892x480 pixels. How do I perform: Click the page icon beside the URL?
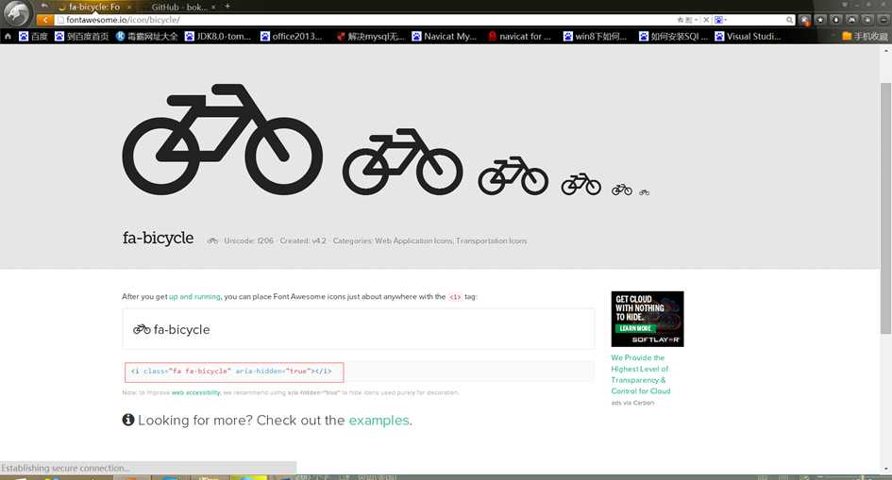pyautogui.click(x=60, y=20)
